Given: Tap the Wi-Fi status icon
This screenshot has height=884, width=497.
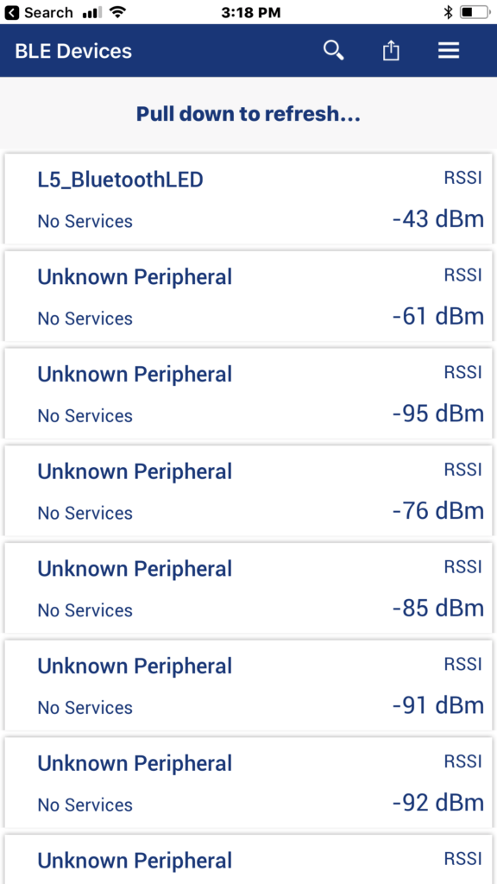Looking at the screenshot, I should pos(117,12).
